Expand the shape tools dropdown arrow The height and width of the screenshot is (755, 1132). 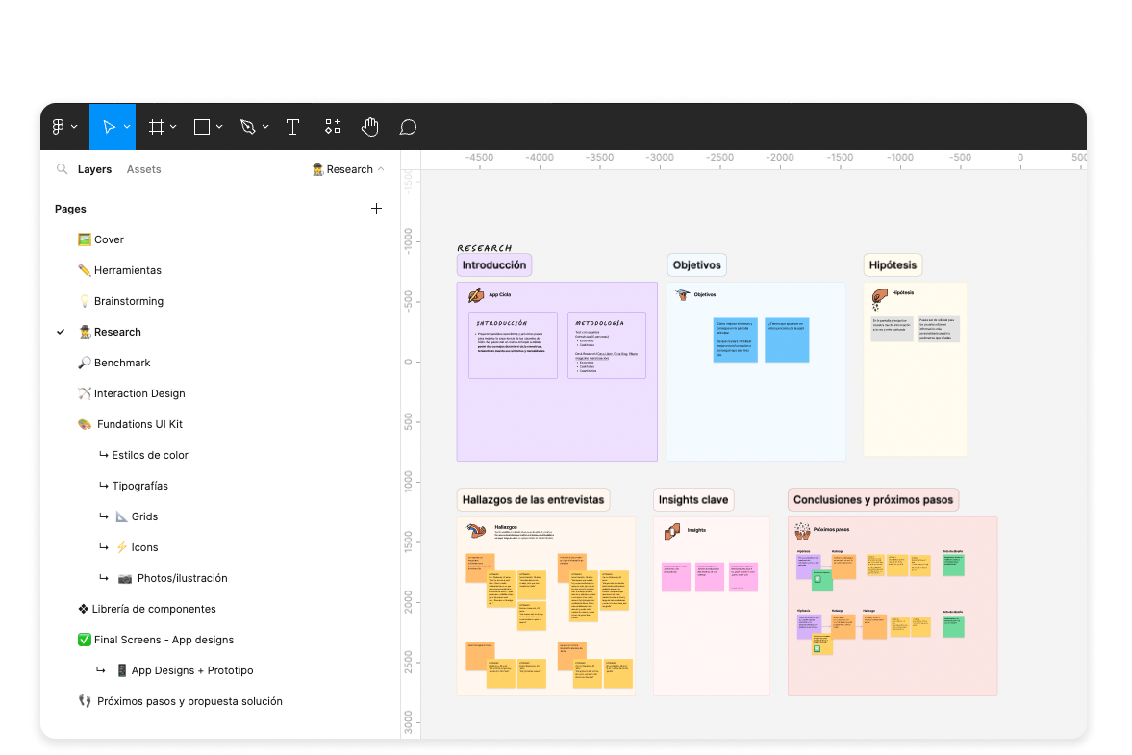[x=220, y=127]
